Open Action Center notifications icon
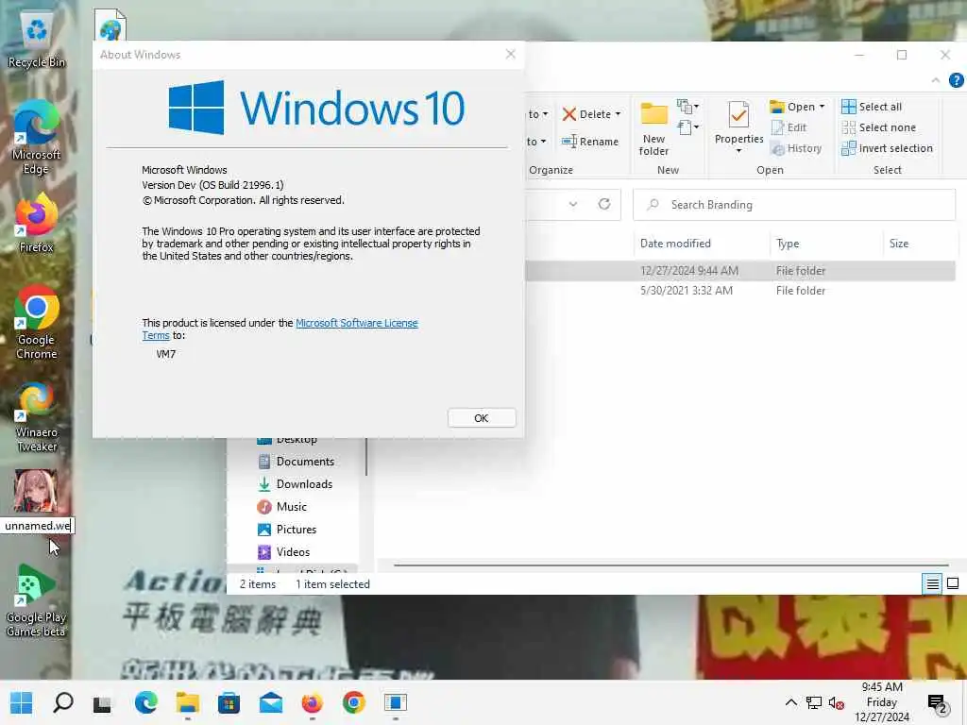Image resolution: width=967 pixels, height=725 pixels. click(x=937, y=702)
